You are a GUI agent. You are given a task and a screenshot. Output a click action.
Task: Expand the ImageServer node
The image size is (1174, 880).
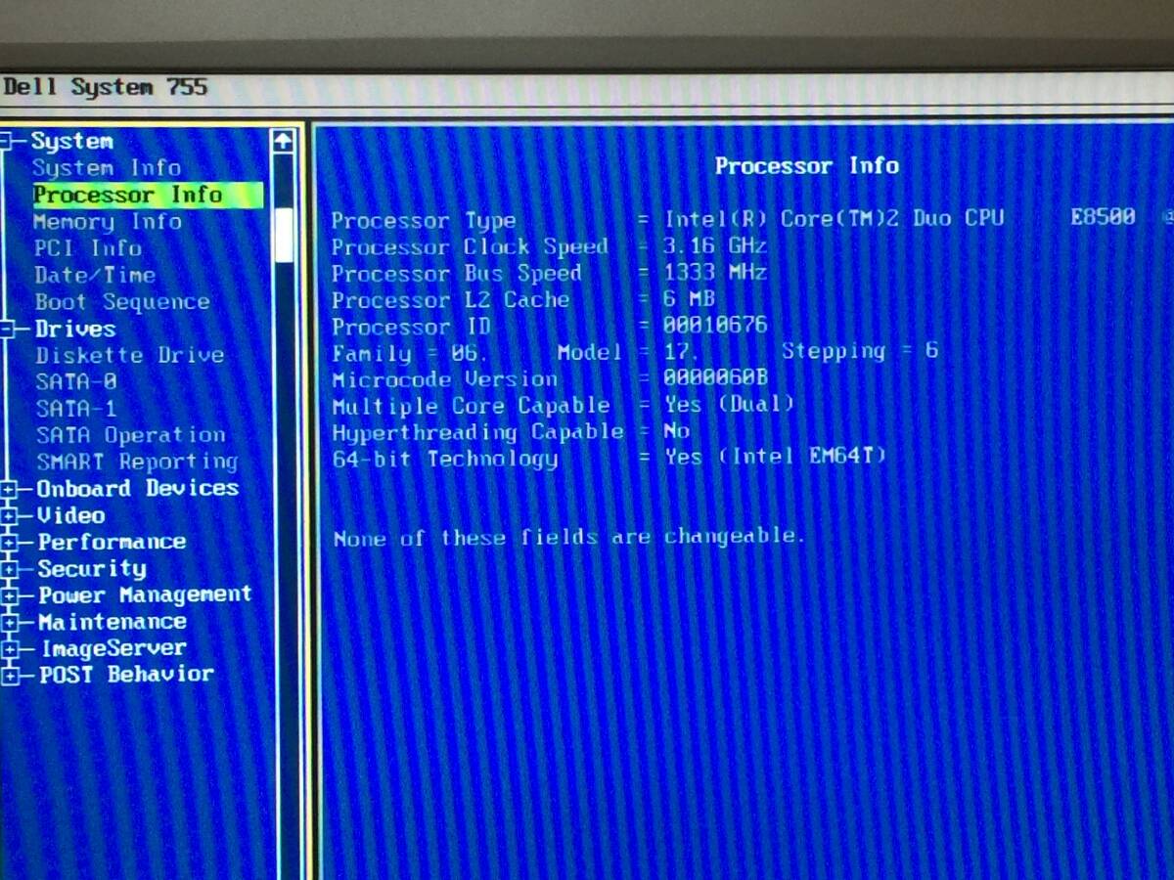[9, 648]
